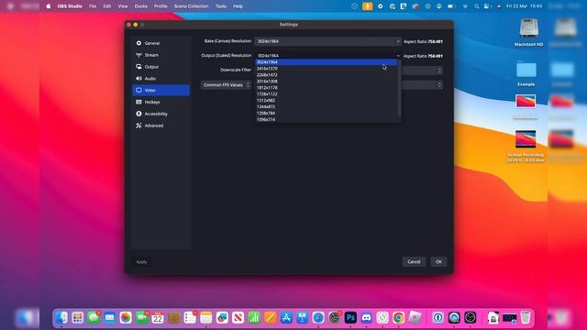Choose 1728x1122 output resolution

pyautogui.click(x=327, y=93)
